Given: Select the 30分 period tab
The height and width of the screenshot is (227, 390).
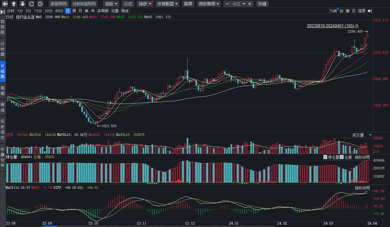Looking at the screenshot, I should (x=49, y=11).
